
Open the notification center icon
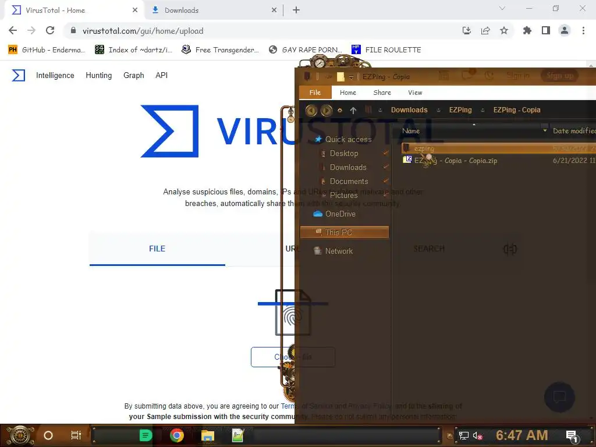[572, 435]
